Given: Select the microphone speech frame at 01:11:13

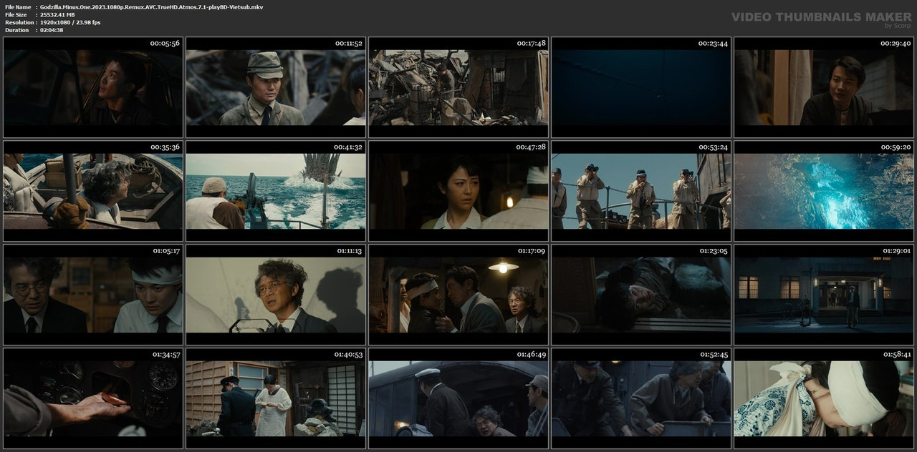Looking at the screenshot, I should point(276,295).
